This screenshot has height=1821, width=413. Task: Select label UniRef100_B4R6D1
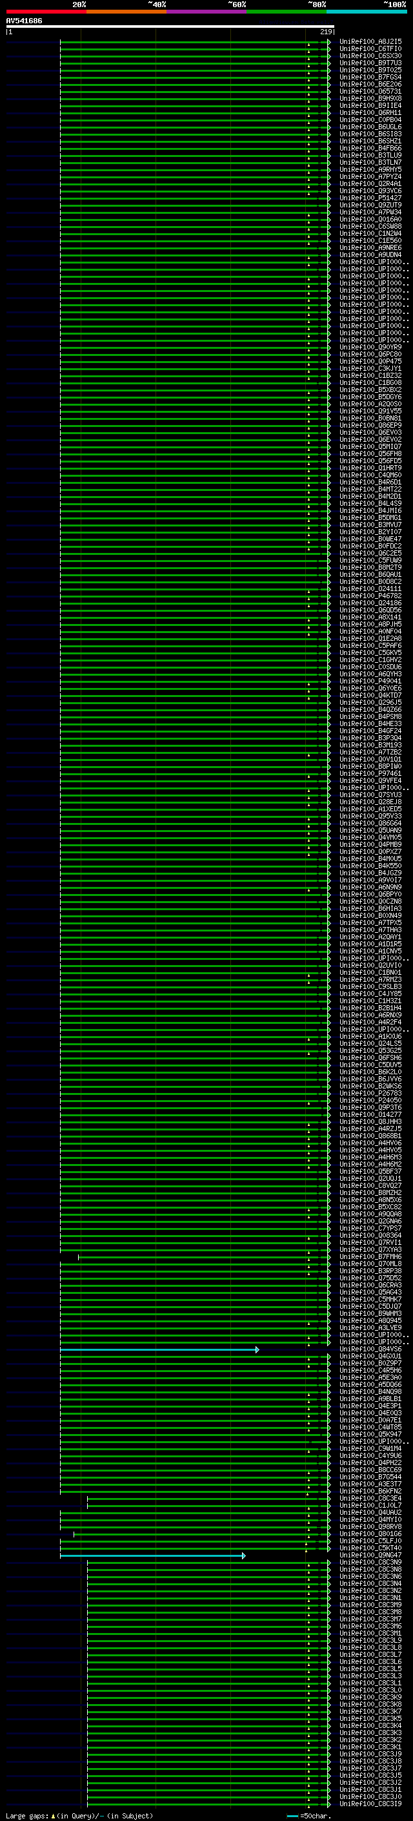click(370, 482)
